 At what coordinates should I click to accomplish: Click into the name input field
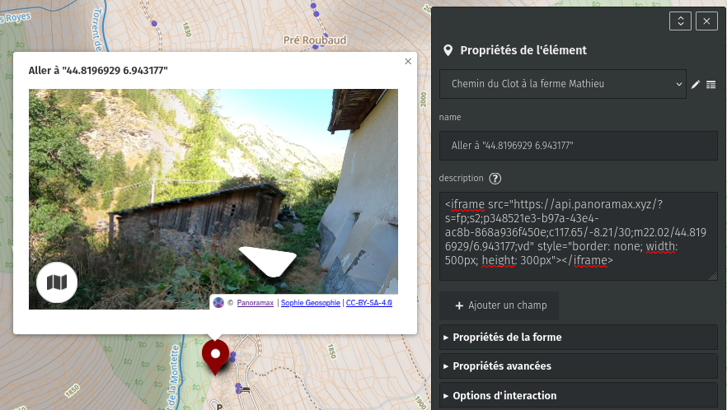click(x=578, y=146)
